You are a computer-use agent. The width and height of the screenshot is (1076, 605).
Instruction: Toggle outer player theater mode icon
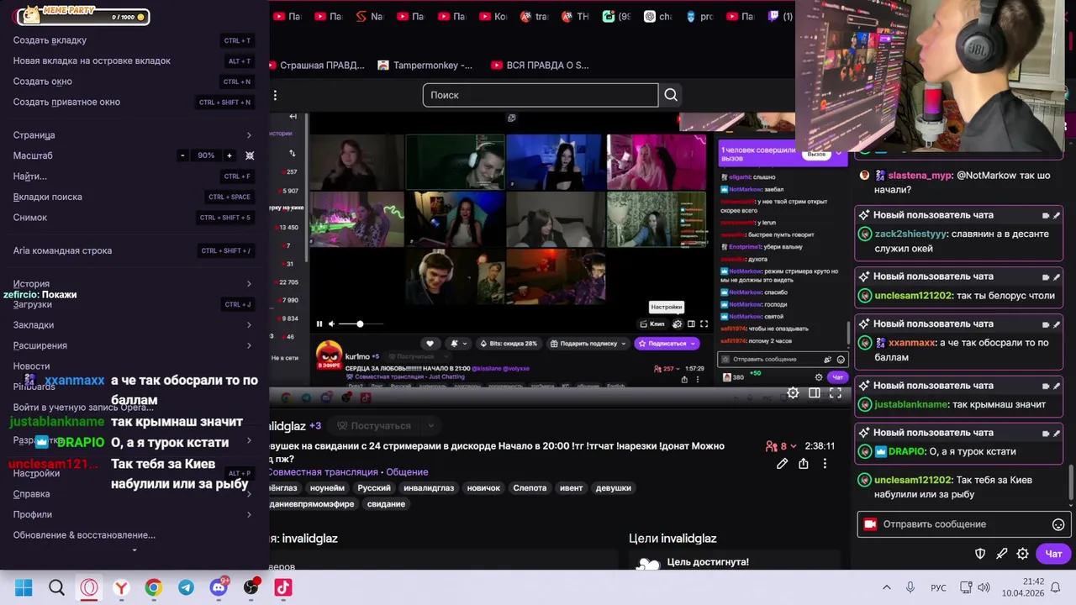click(x=815, y=393)
